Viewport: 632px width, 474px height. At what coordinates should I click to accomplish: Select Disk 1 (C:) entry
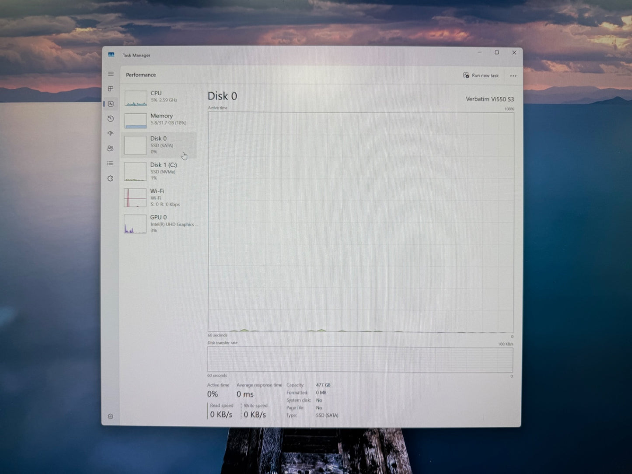(x=160, y=171)
